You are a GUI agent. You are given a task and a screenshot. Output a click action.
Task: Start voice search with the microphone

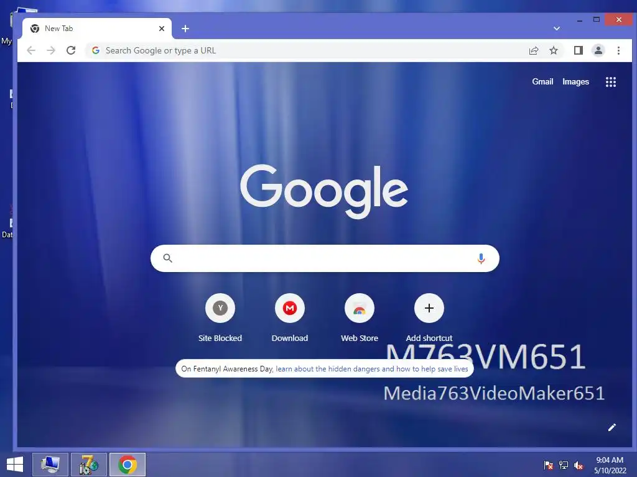click(x=481, y=258)
